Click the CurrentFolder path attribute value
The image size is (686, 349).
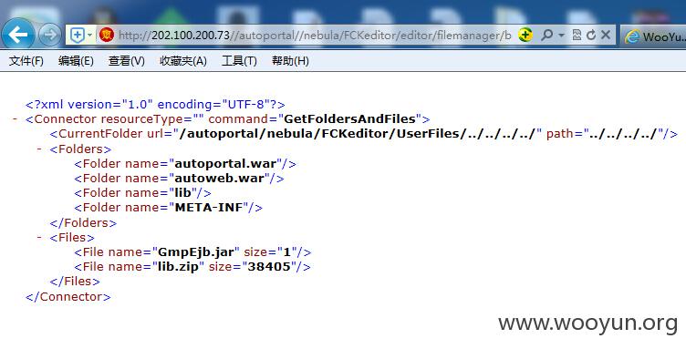(623, 134)
